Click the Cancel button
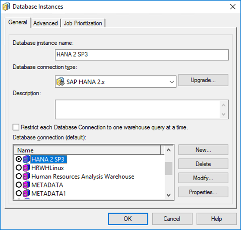241x230 pixels. click(x=172, y=219)
